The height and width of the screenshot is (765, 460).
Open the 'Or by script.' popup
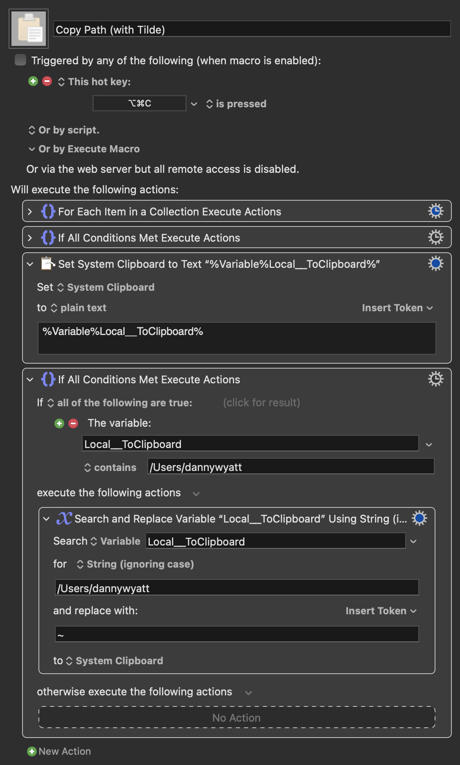tap(64, 130)
